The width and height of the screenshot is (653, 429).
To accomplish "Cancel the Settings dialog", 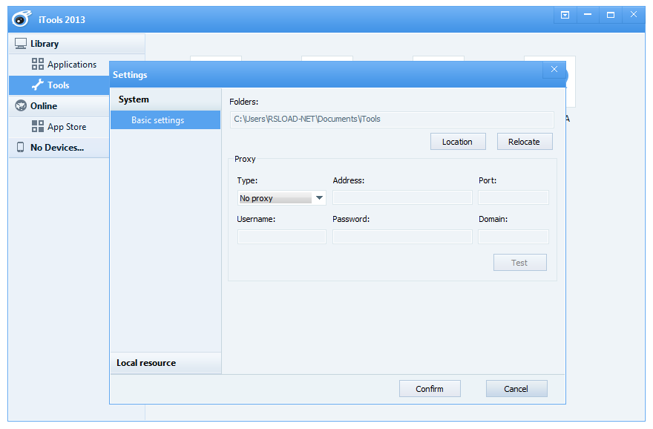I will [516, 389].
